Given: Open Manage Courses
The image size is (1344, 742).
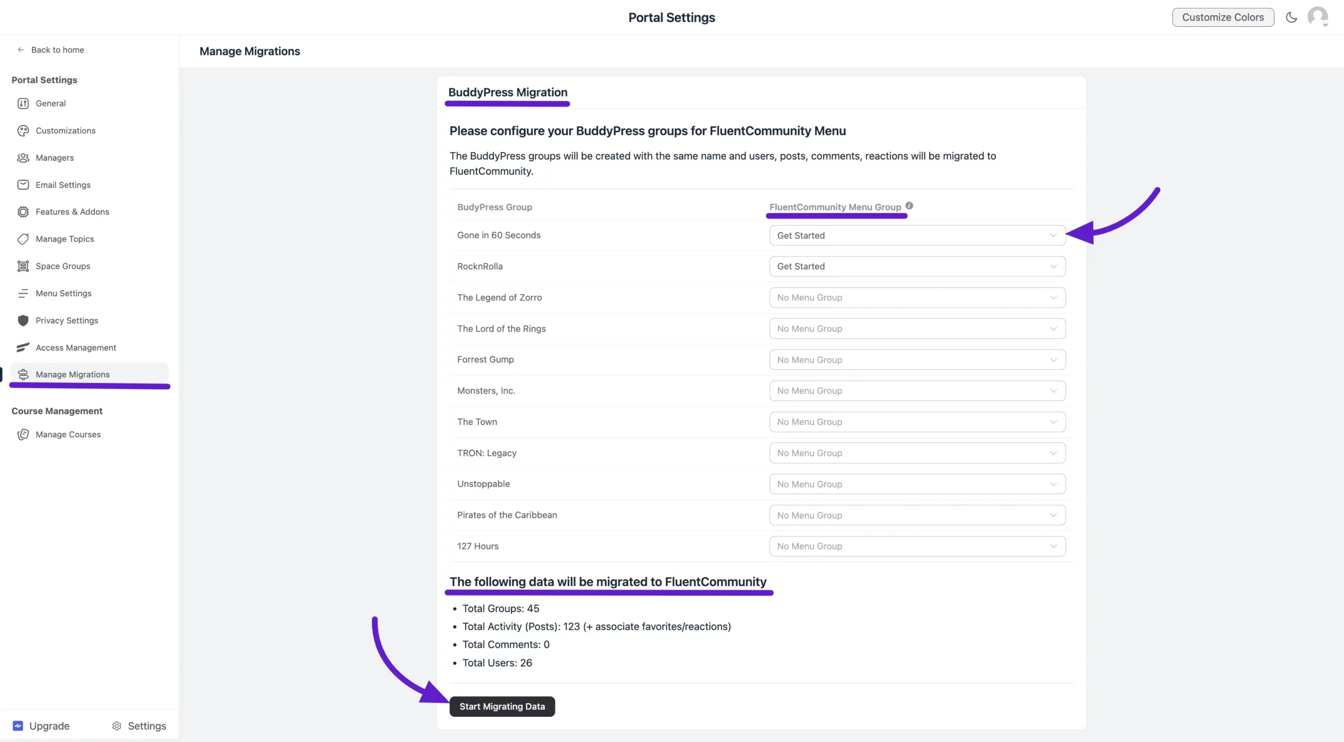Looking at the screenshot, I should point(89,434).
